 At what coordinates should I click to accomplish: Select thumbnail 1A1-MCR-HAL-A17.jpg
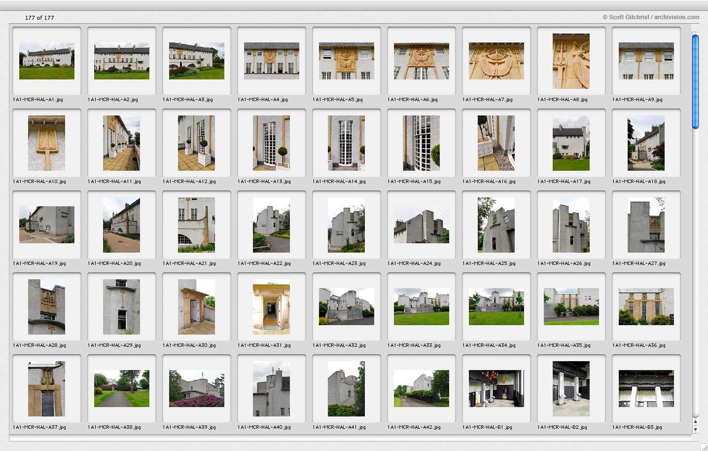(571, 143)
